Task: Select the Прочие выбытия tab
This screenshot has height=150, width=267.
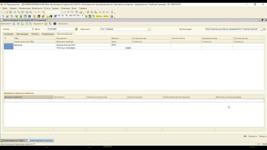Action: (65, 34)
